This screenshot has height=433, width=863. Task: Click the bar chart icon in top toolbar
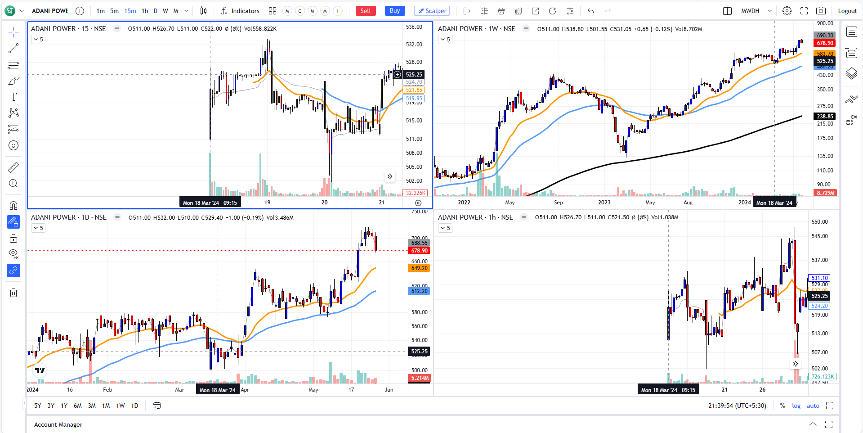point(518,11)
